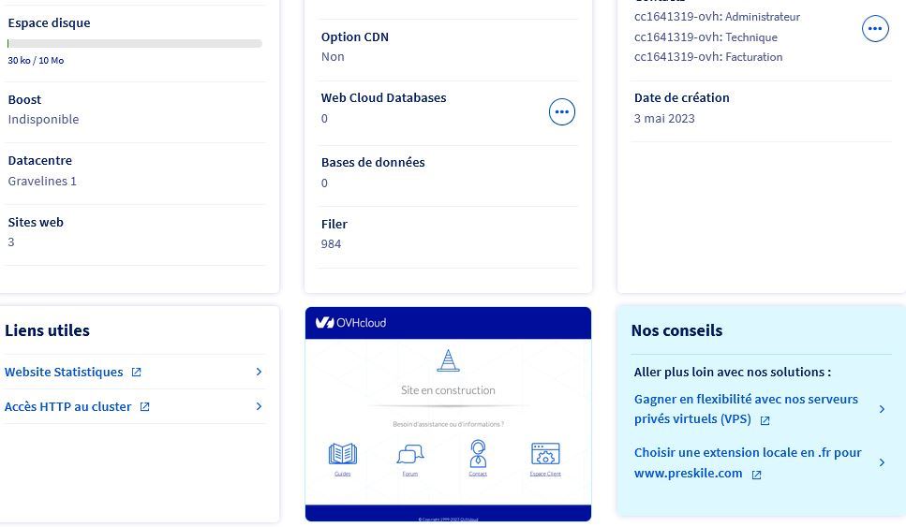Click external-link icon beside Website Statistiques
906x527 pixels.
pos(136,373)
